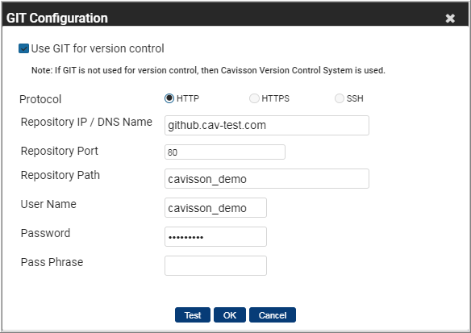Cancel the GIT configuration changes
471x333 pixels.
point(273,315)
